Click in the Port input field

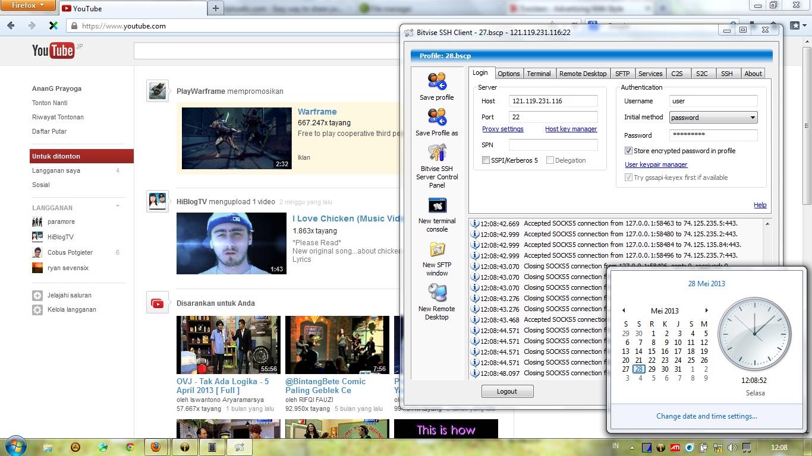click(x=553, y=117)
